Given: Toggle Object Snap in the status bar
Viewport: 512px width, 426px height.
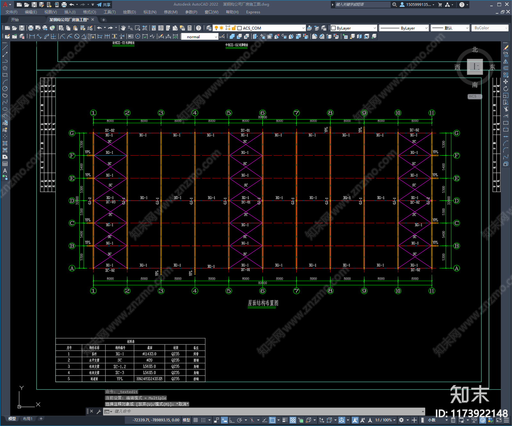Looking at the screenshot, I should (272, 420).
